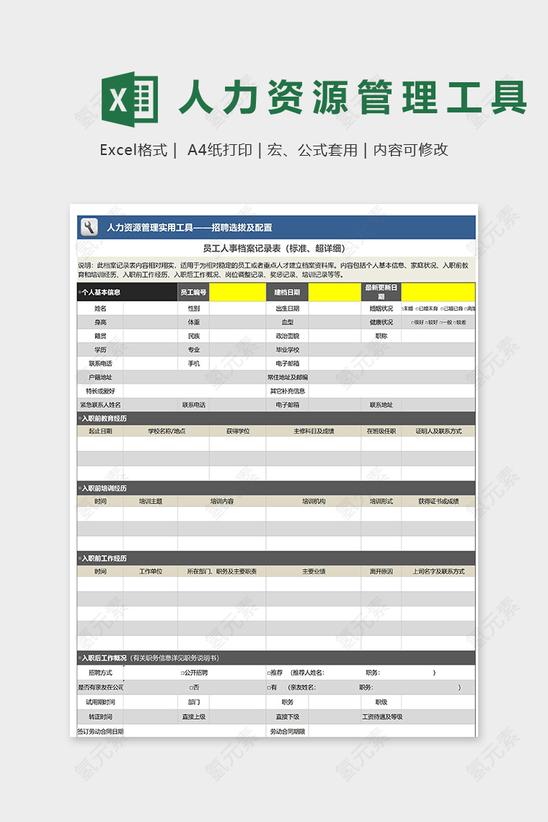Select the yellow 员工编号 input cell
This screenshot has height=822, width=548.
tap(237, 292)
